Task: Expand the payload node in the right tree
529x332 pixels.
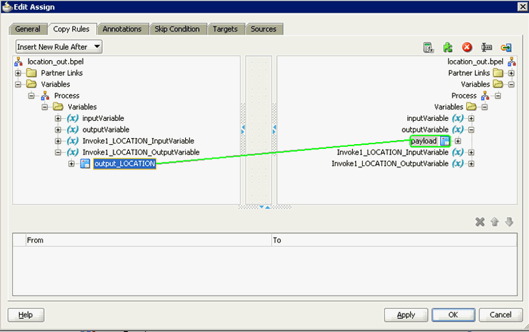Action: coord(458,141)
